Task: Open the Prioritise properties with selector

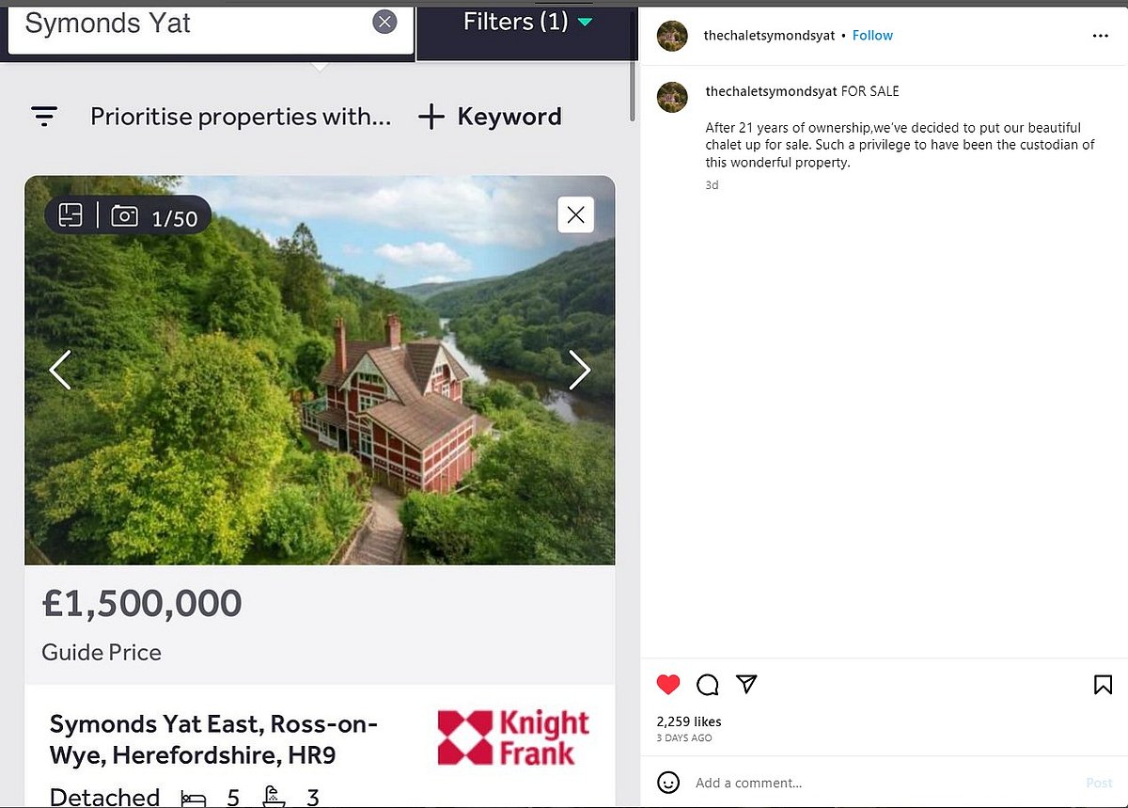Action: click(x=240, y=117)
